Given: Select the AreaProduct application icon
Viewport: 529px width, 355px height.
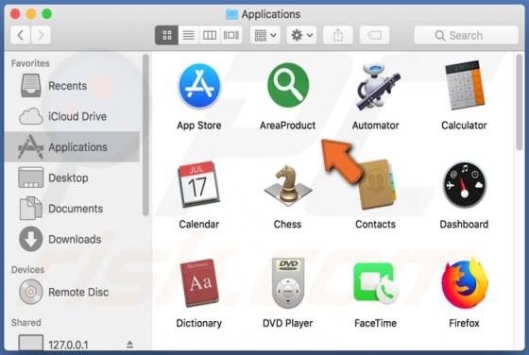Looking at the screenshot, I should coord(288,85).
